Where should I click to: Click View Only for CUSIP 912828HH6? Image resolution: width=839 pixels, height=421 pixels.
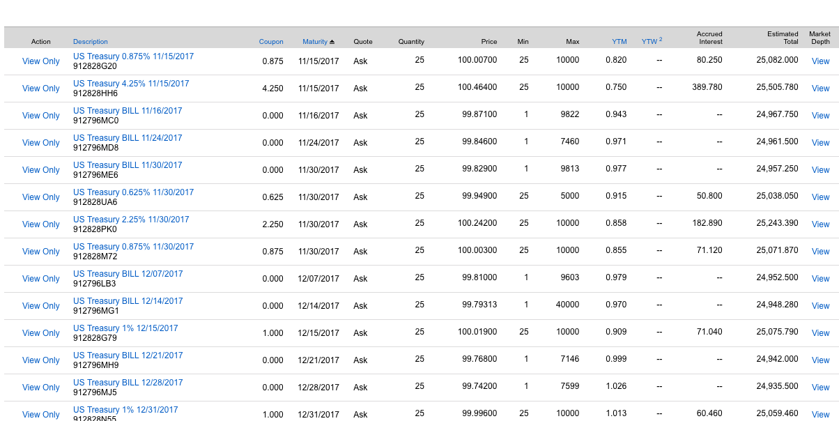coord(41,89)
